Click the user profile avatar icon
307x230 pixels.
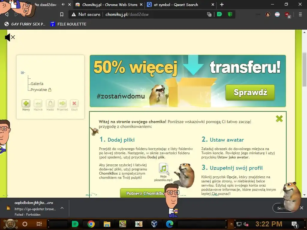(x=268, y=14)
